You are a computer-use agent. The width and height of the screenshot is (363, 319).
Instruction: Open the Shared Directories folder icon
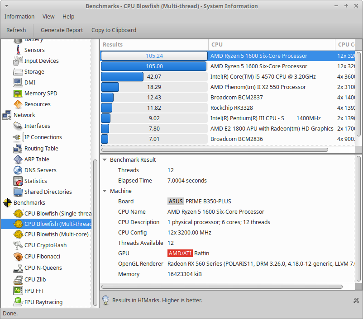coord(18,192)
